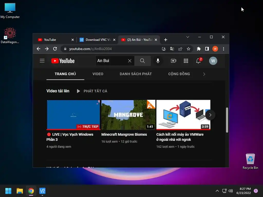This screenshot has width=263, height=197.
Task: Click the ngrok diagram video thumbnail
Action: (x=183, y=115)
